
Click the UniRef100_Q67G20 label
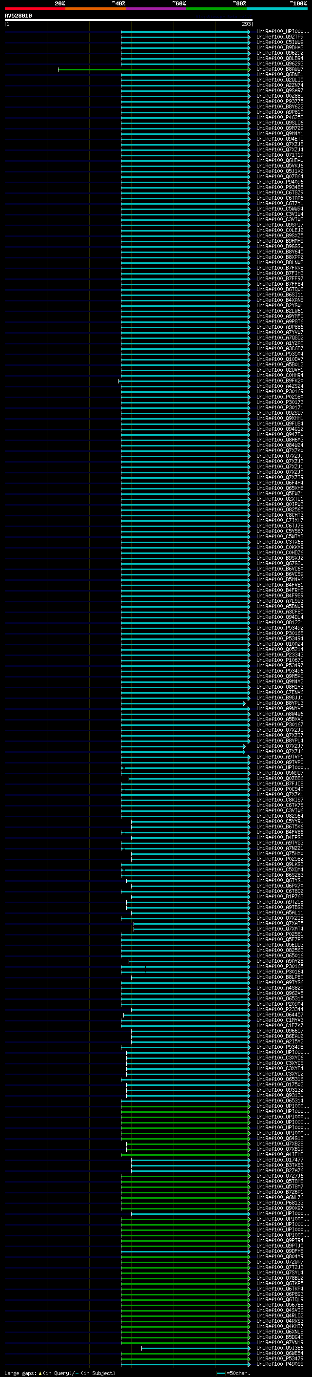click(x=280, y=563)
